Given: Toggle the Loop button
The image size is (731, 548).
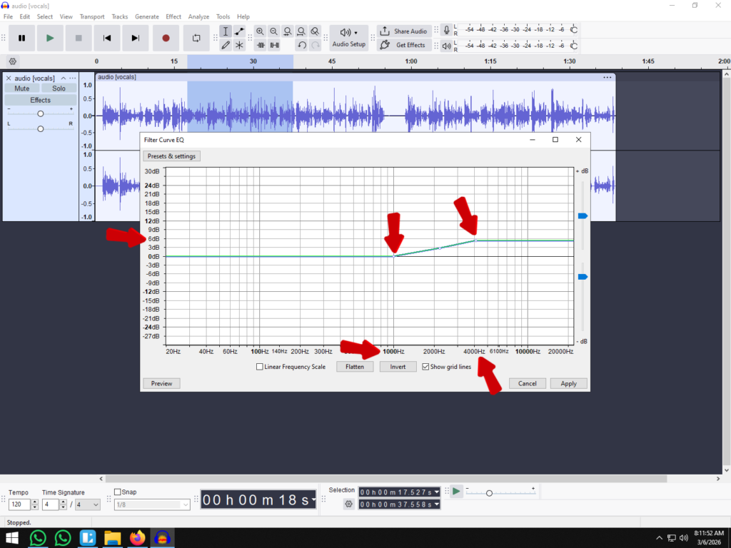Looking at the screenshot, I should coord(196,38).
